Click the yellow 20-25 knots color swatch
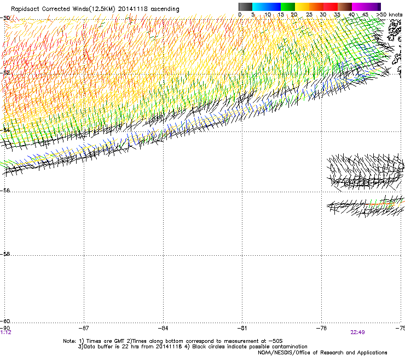Image resolution: width=405 pixels, height=356 pixels. coord(302,7)
